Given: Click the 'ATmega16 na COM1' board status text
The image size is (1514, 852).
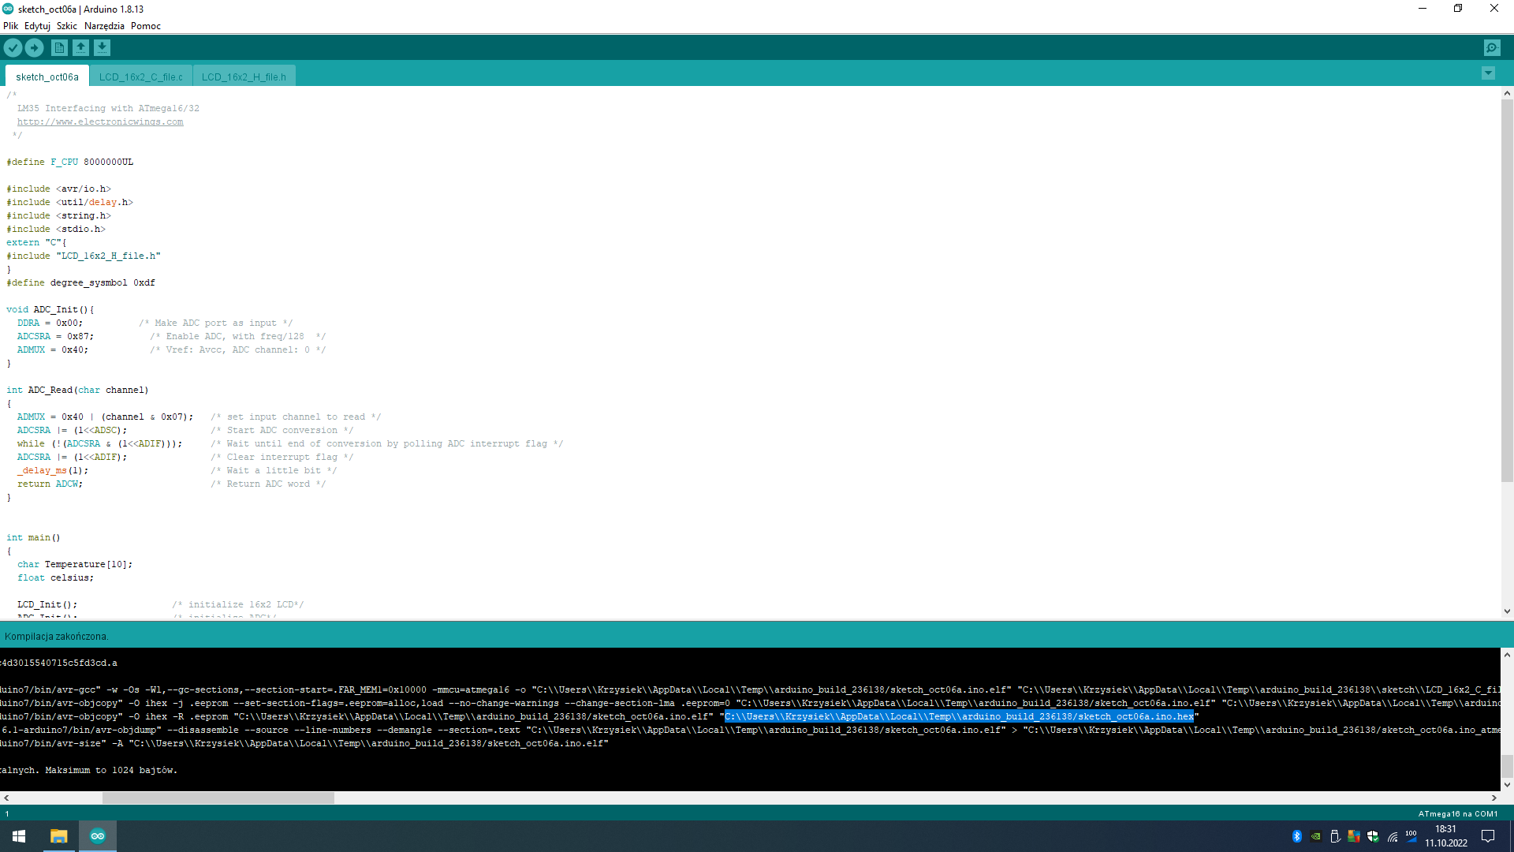Looking at the screenshot, I should [1457, 813].
